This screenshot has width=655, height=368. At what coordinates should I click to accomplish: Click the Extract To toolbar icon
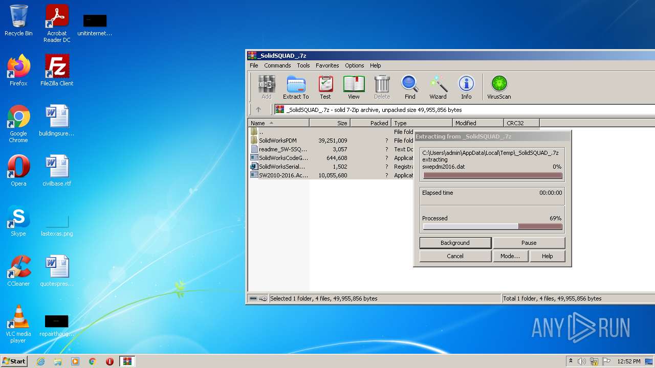[x=296, y=87]
